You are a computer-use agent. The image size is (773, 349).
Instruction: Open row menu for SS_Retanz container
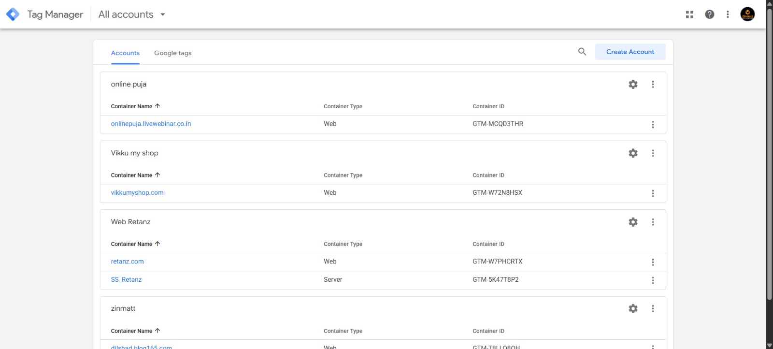pyautogui.click(x=653, y=280)
